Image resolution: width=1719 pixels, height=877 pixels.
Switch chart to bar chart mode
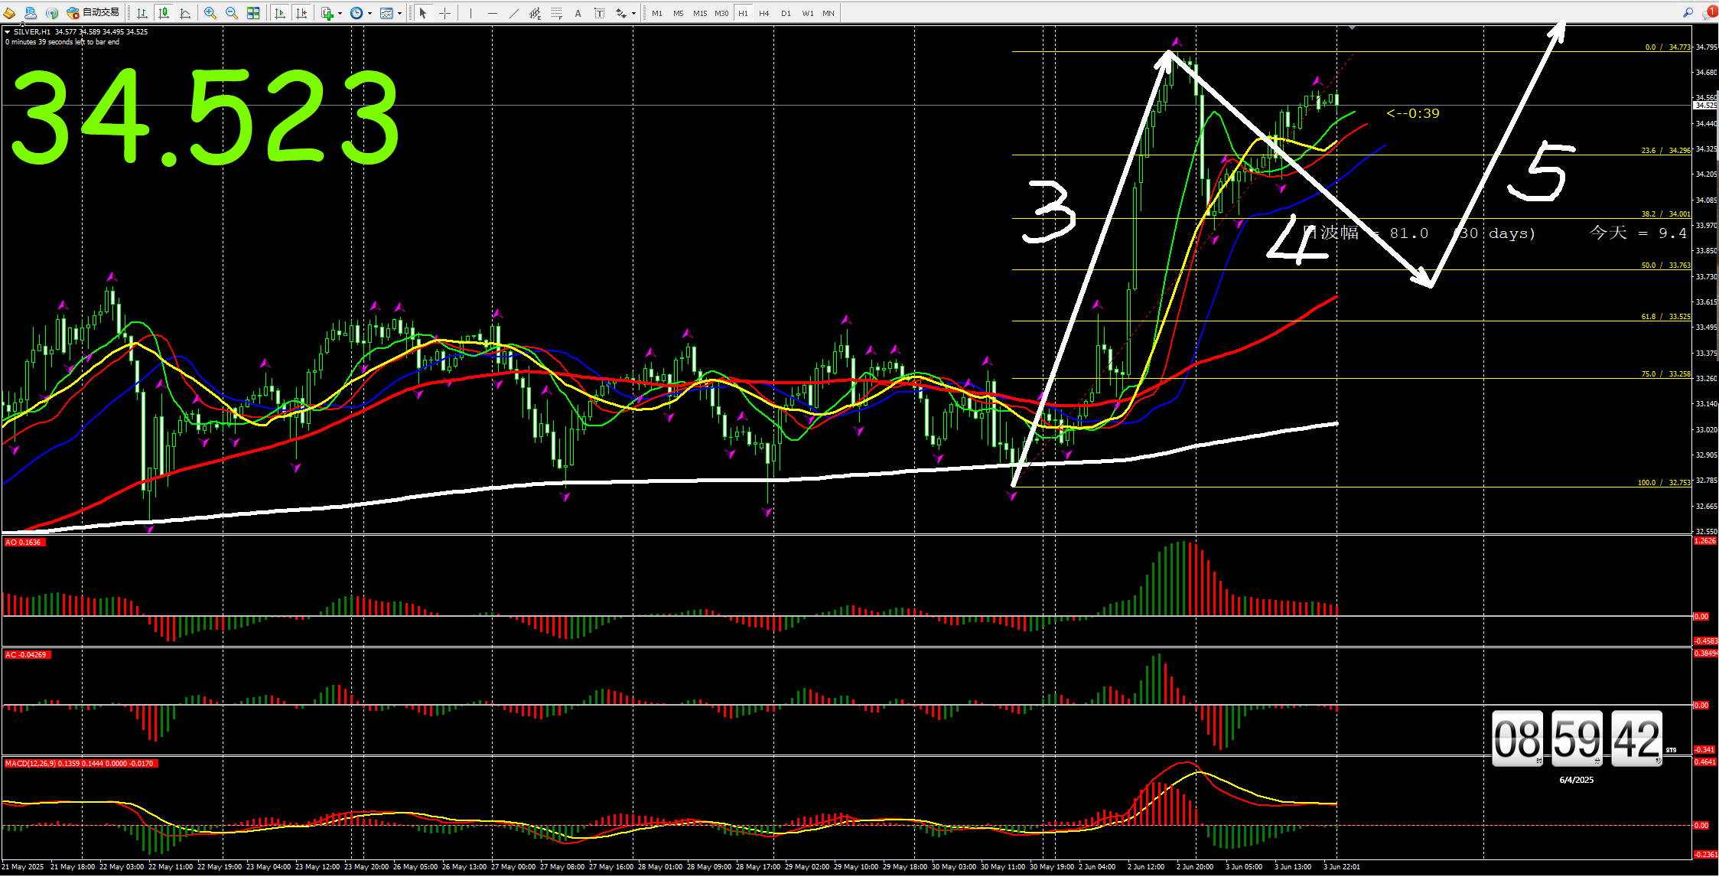click(x=142, y=13)
